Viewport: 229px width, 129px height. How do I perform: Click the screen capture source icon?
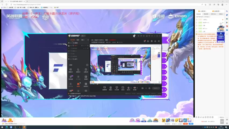[104, 88]
